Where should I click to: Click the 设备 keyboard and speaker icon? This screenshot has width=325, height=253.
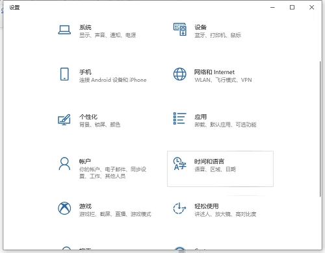pyautogui.click(x=180, y=30)
